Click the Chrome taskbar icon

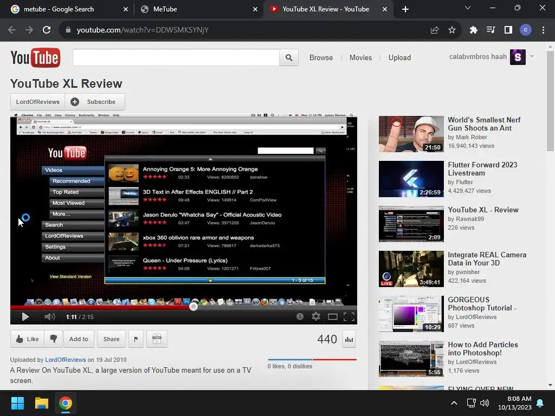click(66, 403)
